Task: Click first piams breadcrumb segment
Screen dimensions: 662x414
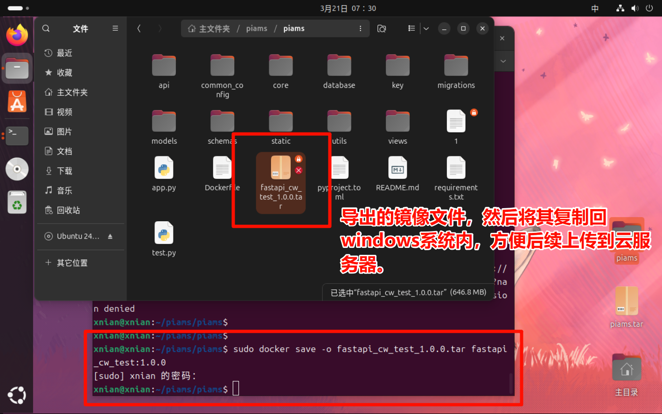Action: 257,28
